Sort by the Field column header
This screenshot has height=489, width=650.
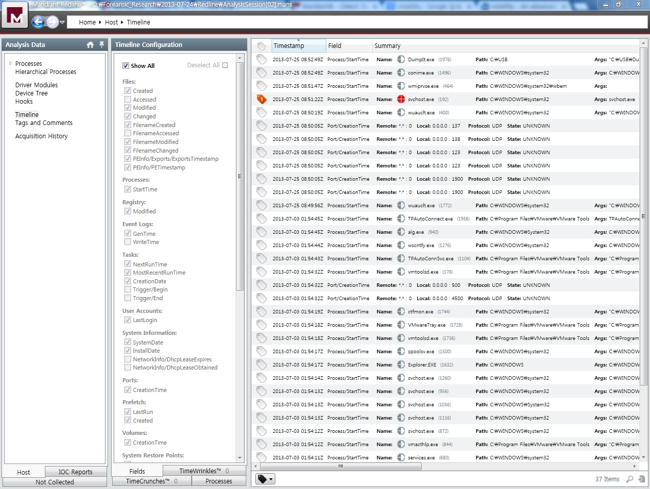pyautogui.click(x=349, y=46)
